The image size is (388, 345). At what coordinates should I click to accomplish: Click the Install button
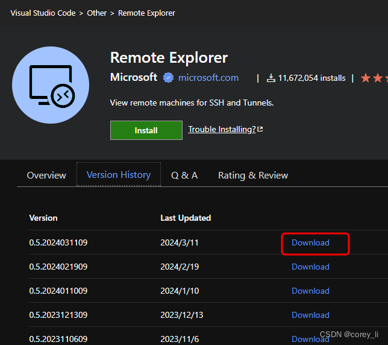coord(146,130)
